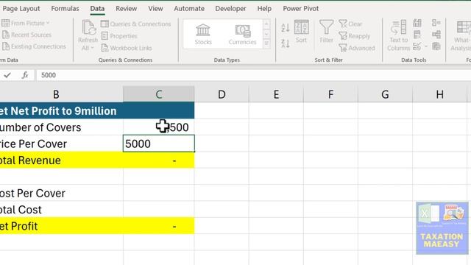Go to the Review tab
471x265 pixels.
point(126,9)
